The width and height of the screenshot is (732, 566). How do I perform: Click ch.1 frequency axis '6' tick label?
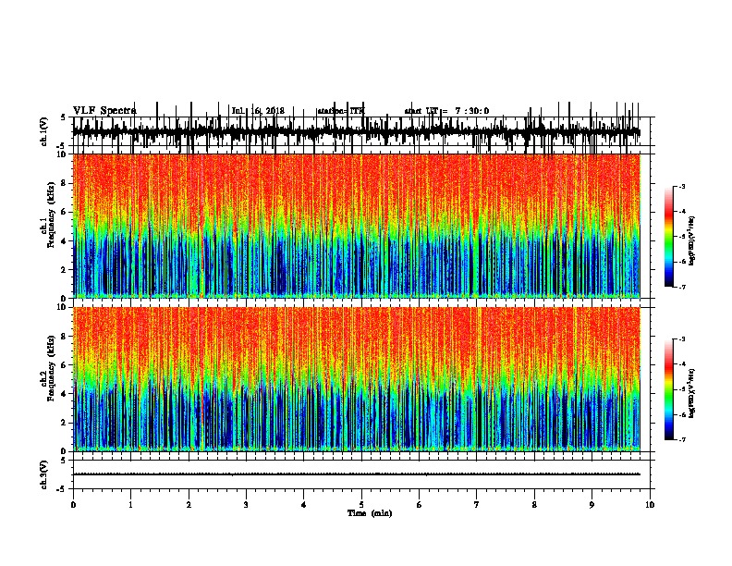point(65,213)
